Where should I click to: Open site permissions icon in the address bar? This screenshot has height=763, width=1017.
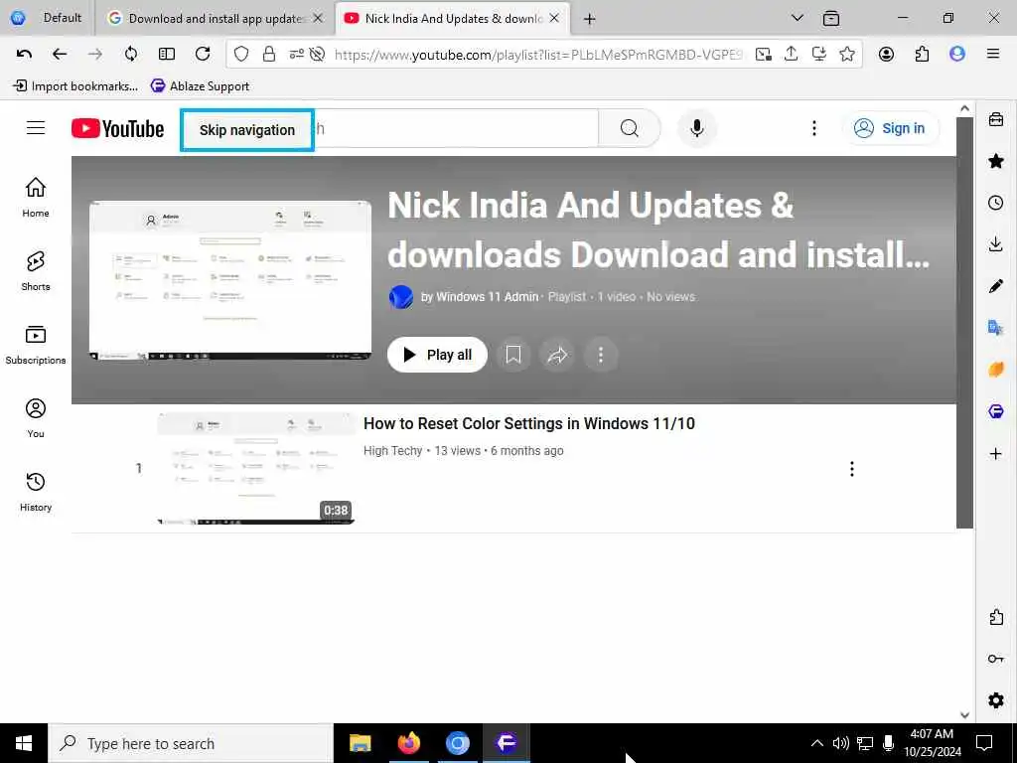click(296, 54)
